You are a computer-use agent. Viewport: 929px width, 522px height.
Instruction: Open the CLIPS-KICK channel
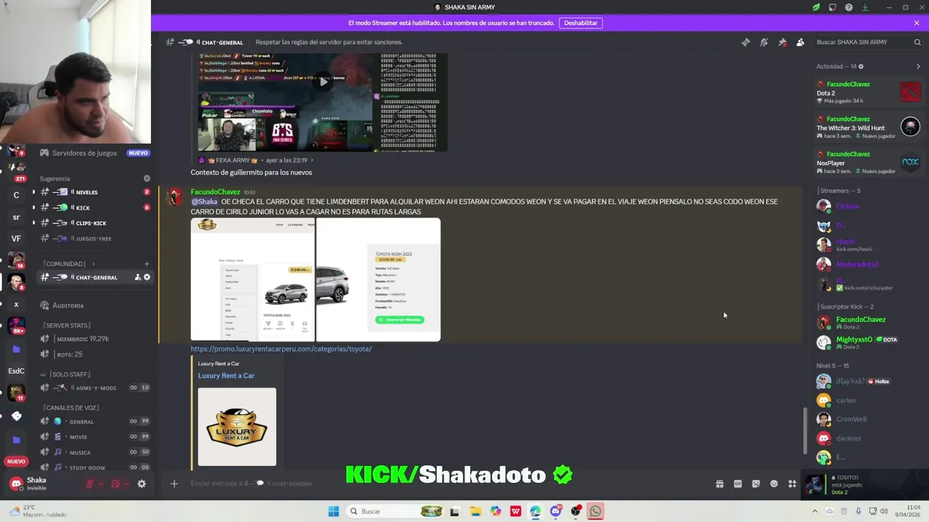click(x=94, y=223)
